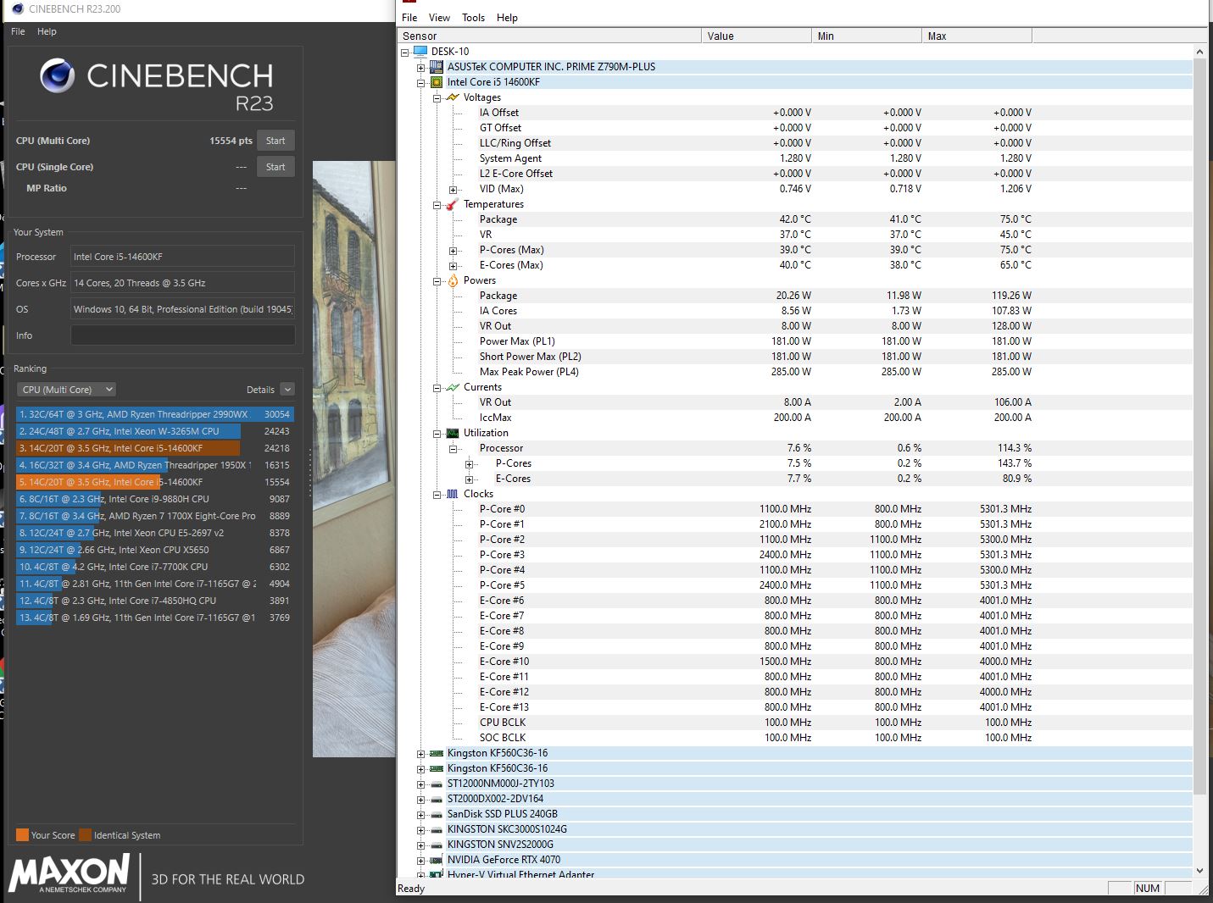Open Cinebench Help menu

(47, 31)
